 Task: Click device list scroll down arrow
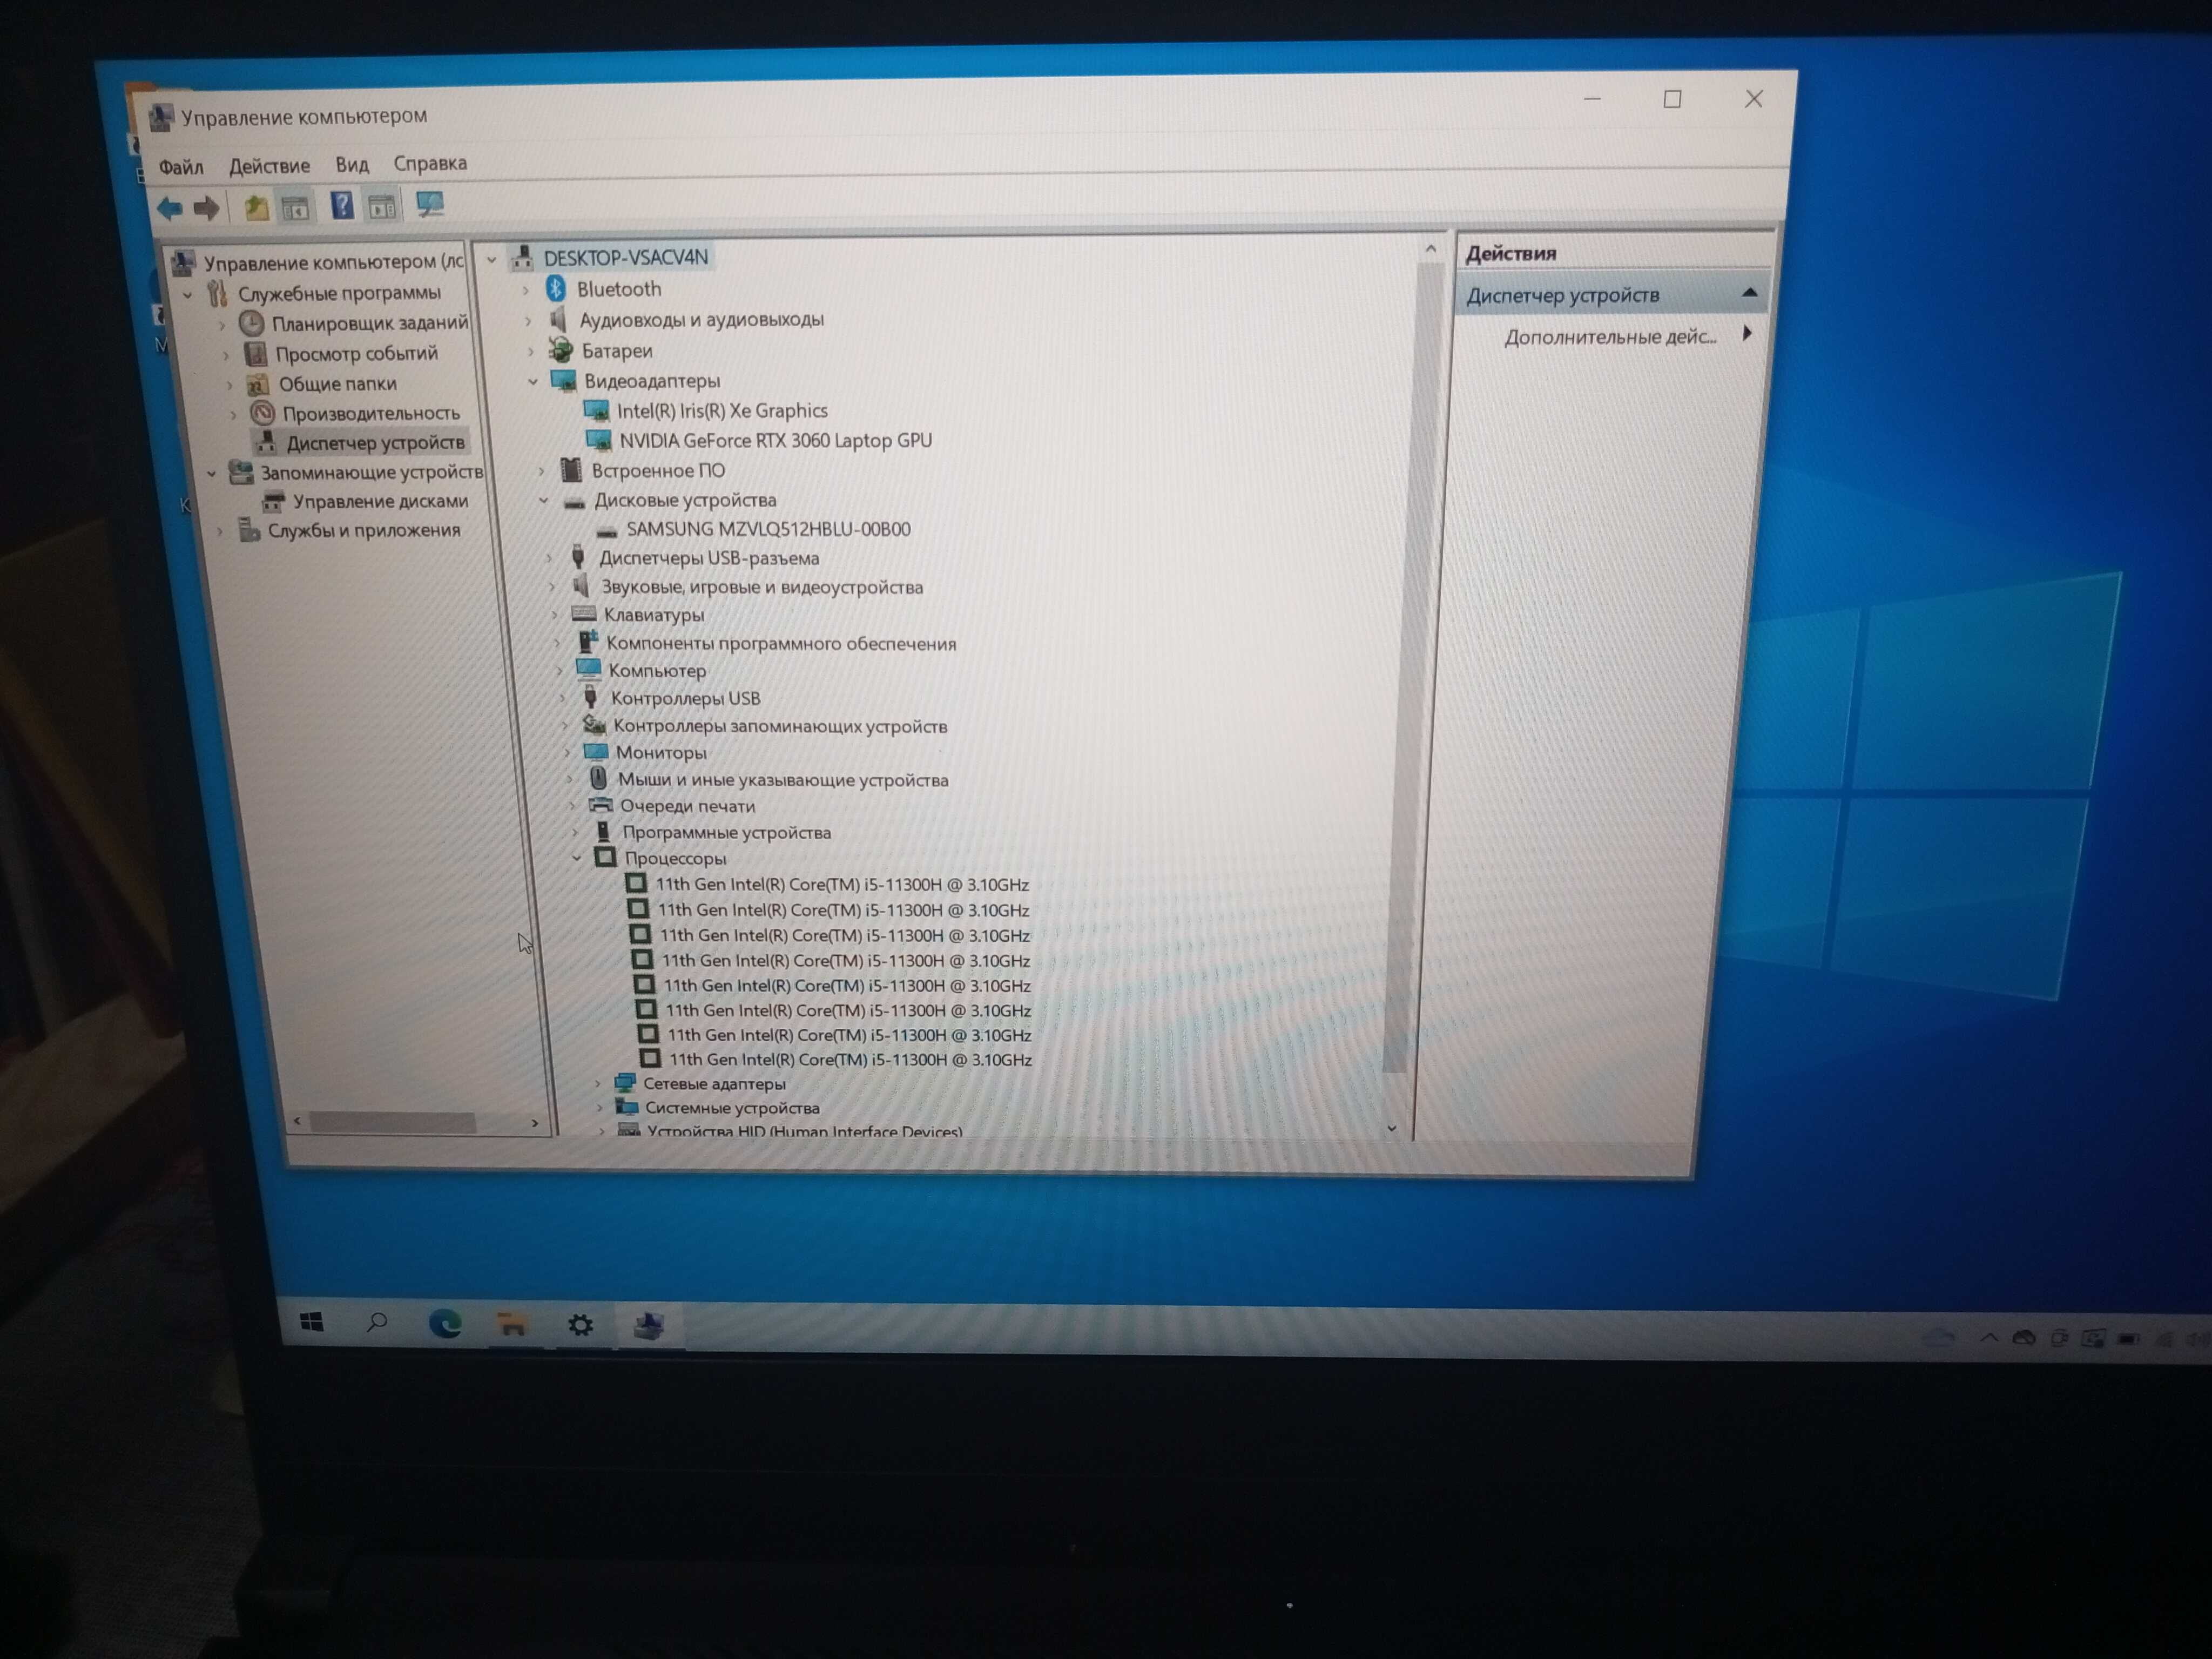click(x=1391, y=1128)
